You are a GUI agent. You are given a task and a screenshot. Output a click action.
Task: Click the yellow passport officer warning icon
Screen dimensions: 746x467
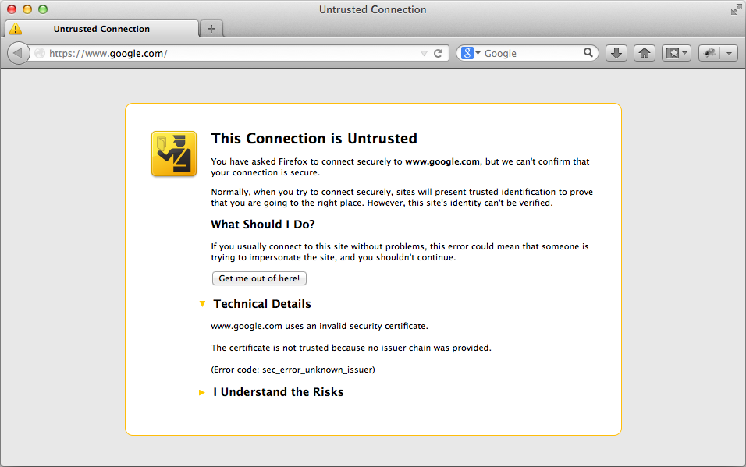tap(174, 154)
